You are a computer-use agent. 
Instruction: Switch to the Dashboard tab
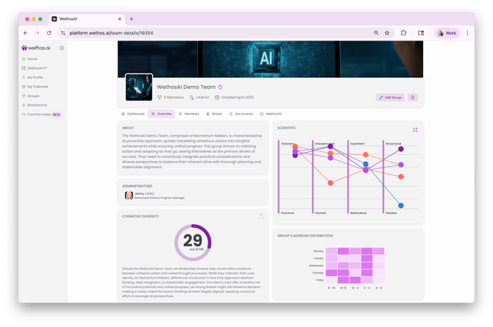[x=133, y=114]
